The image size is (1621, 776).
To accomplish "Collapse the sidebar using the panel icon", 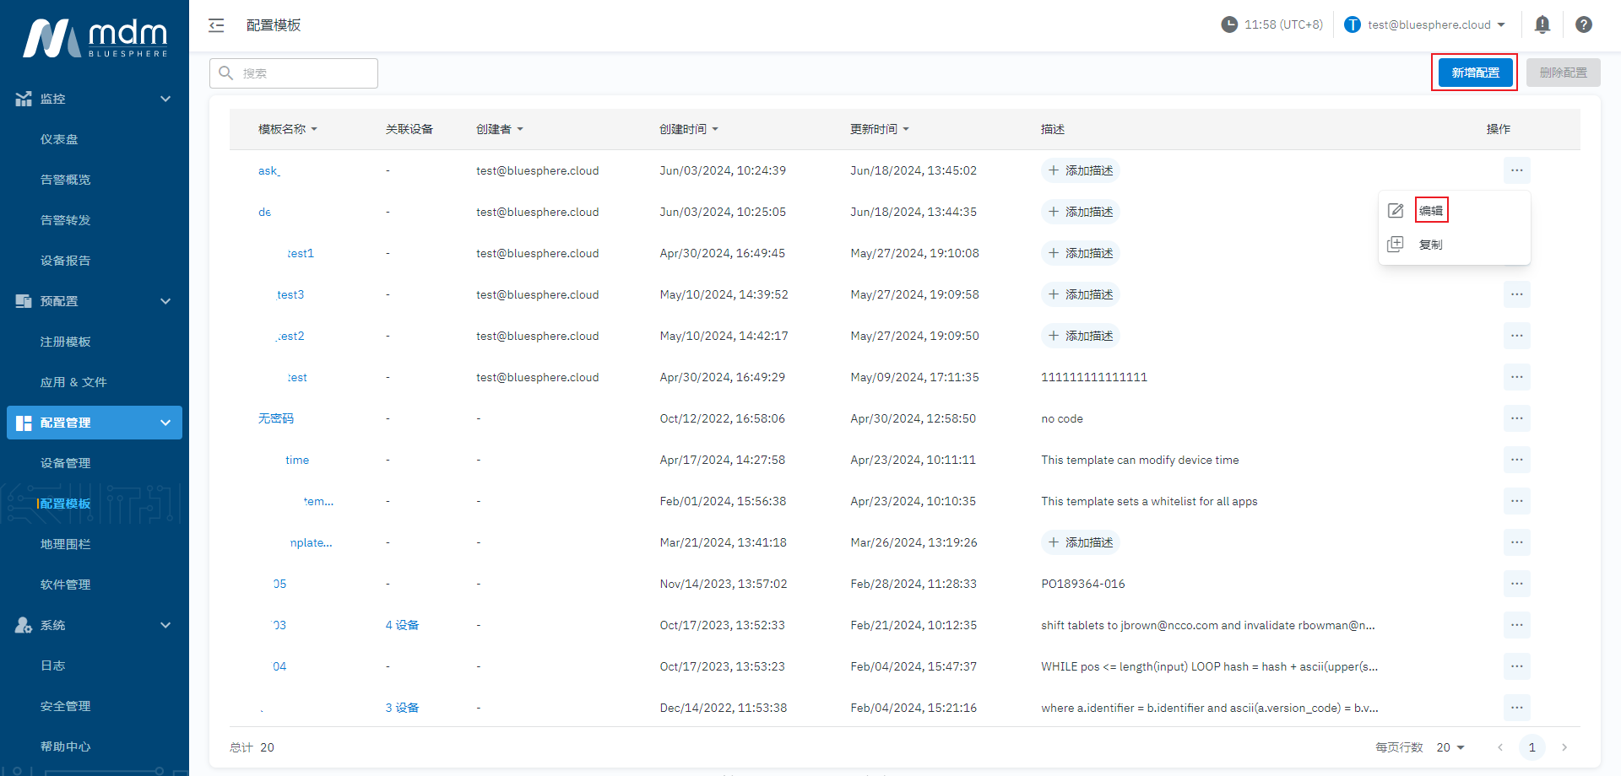I will pos(216,25).
